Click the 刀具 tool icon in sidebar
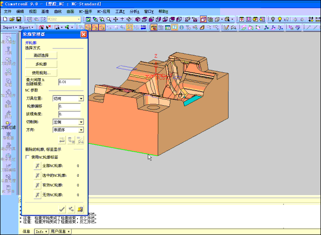Screen dimensions: 321x235 pos(8,50)
